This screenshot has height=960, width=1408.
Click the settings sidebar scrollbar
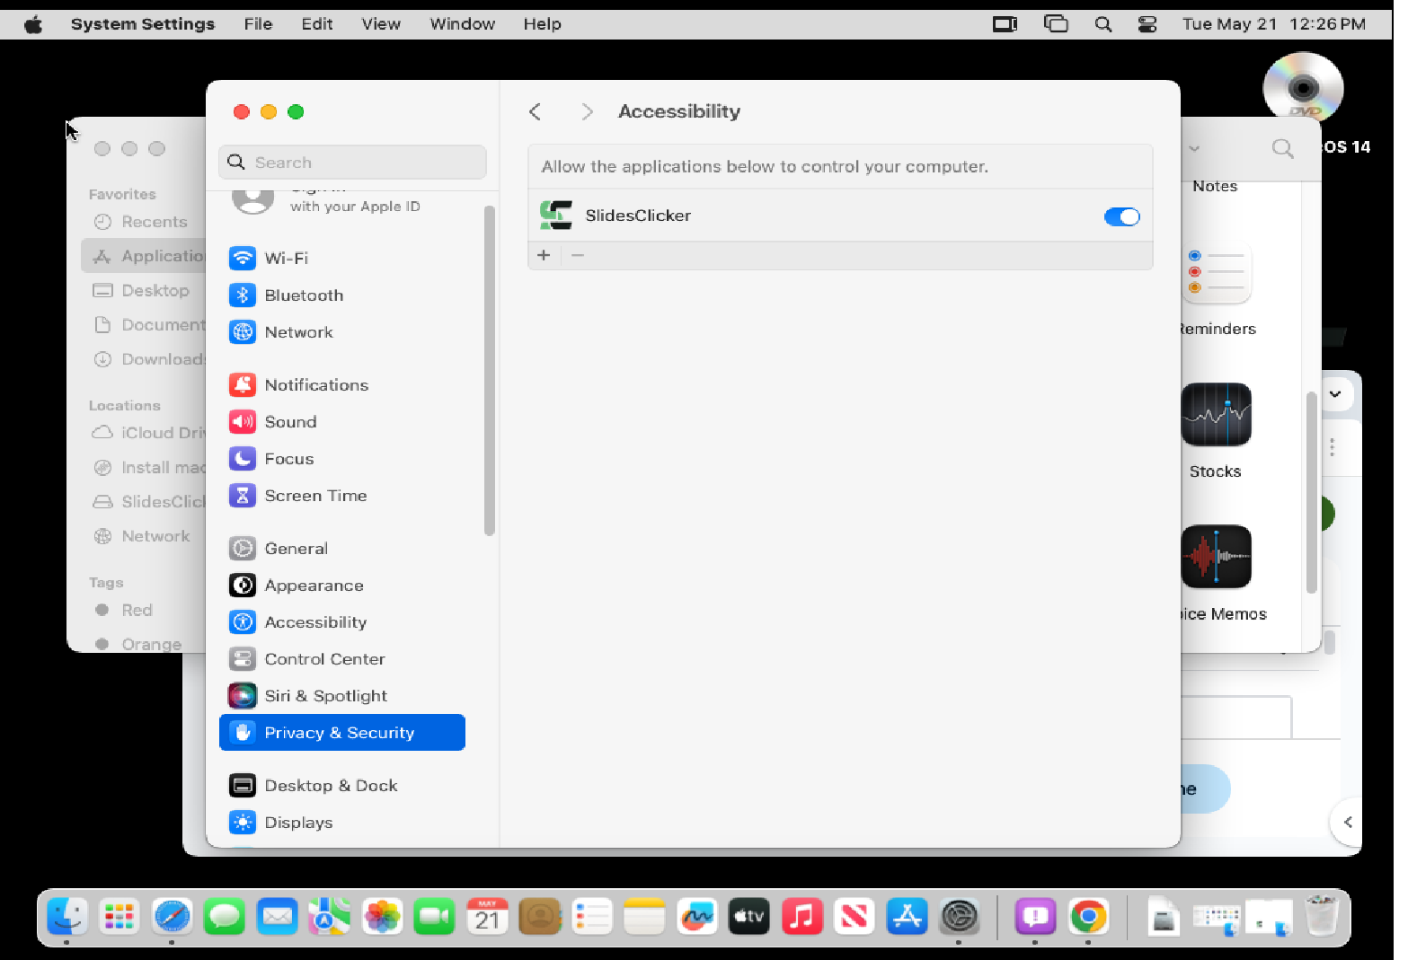pyautogui.click(x=490, y=370)
